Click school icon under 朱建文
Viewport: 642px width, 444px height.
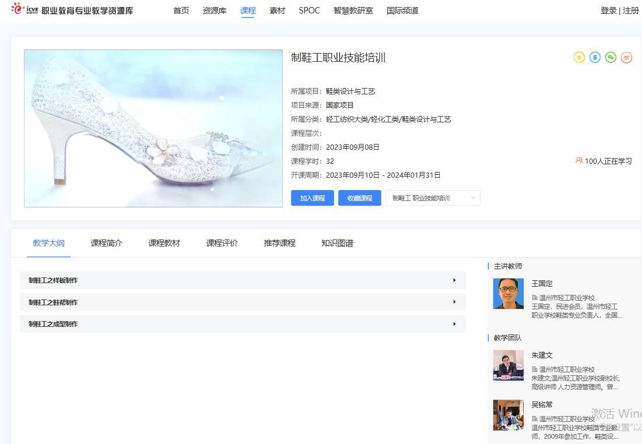pos(534,369)
